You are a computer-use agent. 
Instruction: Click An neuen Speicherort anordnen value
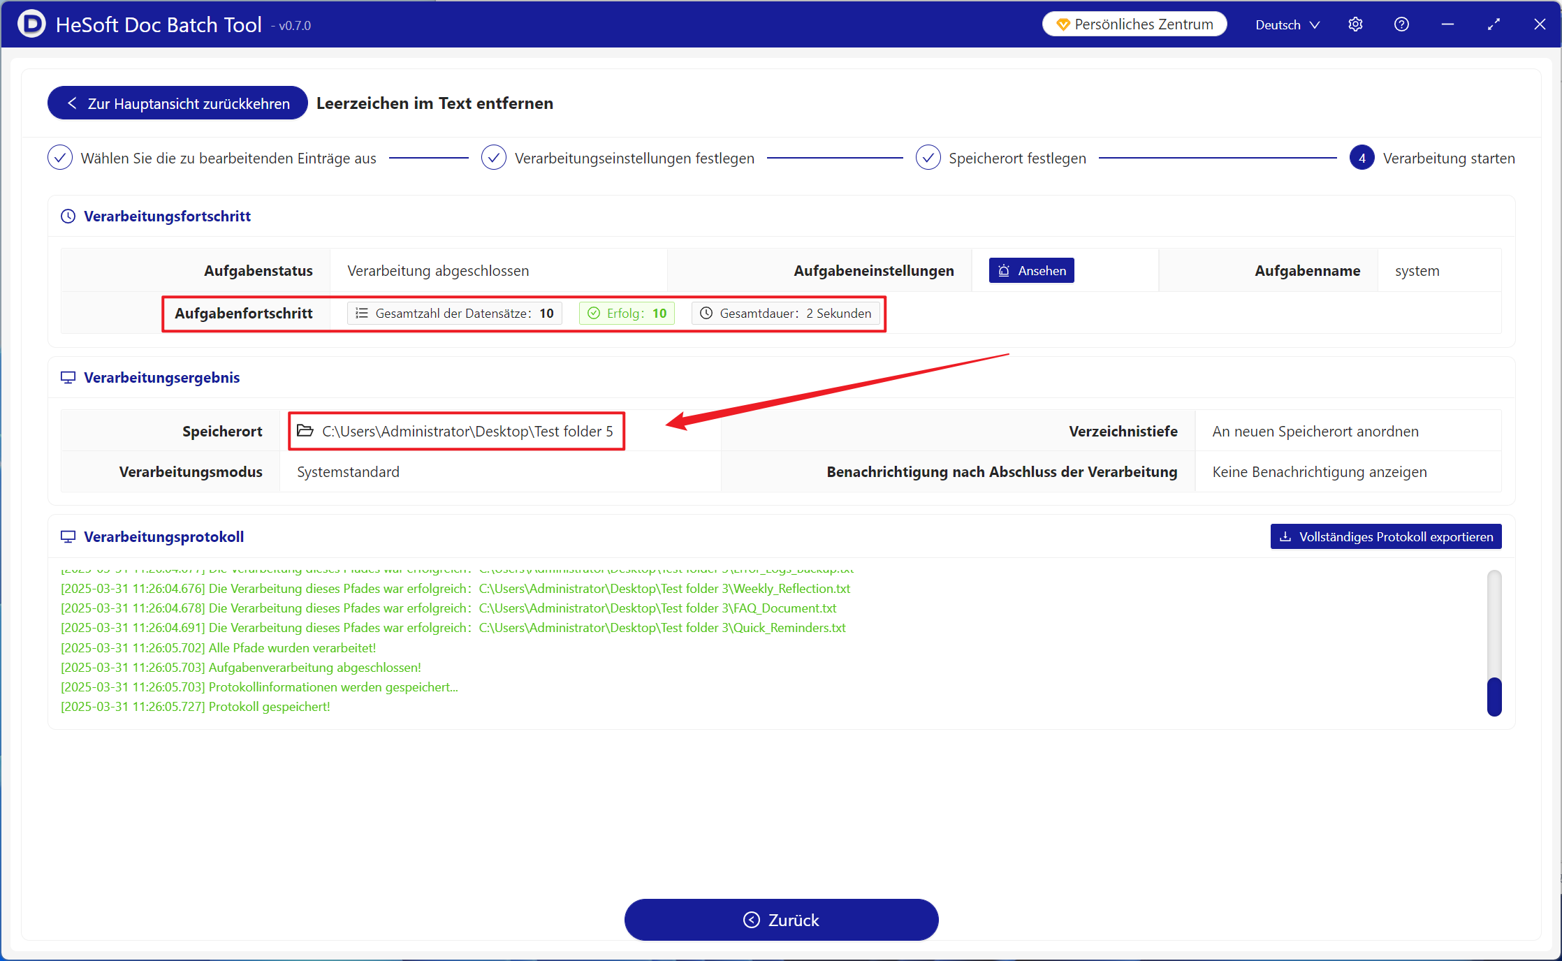point(1315,432)
